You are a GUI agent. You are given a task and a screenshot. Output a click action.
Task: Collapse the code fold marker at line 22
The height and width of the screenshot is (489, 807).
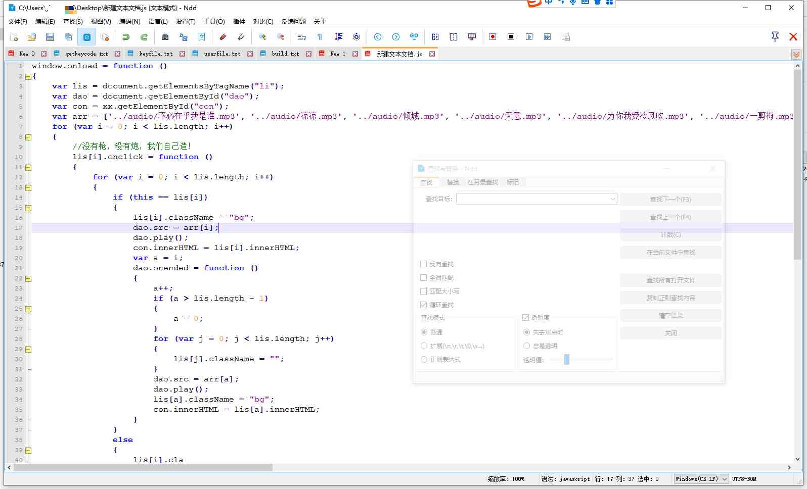[28, 278]
